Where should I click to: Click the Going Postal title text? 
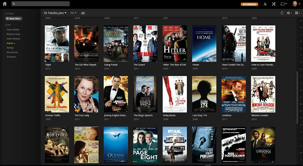coord(111,65)
